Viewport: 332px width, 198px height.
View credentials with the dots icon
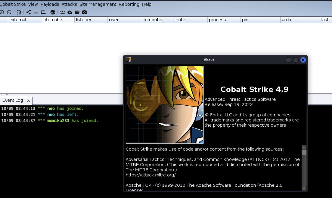tap(63, 12)
